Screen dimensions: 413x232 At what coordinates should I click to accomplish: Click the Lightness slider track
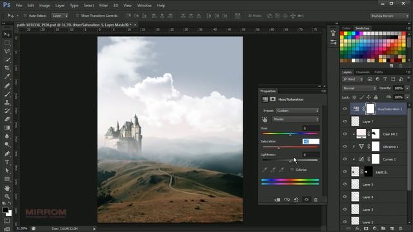point(290,160)
